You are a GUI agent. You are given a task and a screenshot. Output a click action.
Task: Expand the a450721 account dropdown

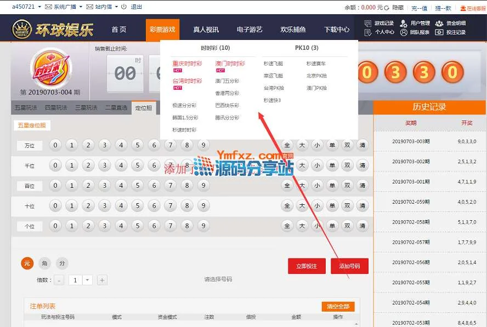pos(38,7)
